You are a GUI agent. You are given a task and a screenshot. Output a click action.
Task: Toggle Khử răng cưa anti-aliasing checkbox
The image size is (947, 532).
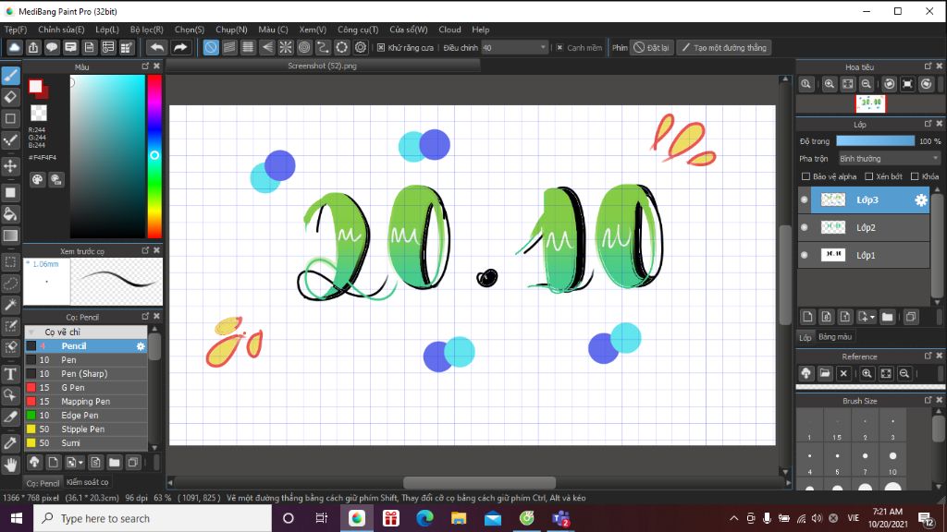pos(381,48)
